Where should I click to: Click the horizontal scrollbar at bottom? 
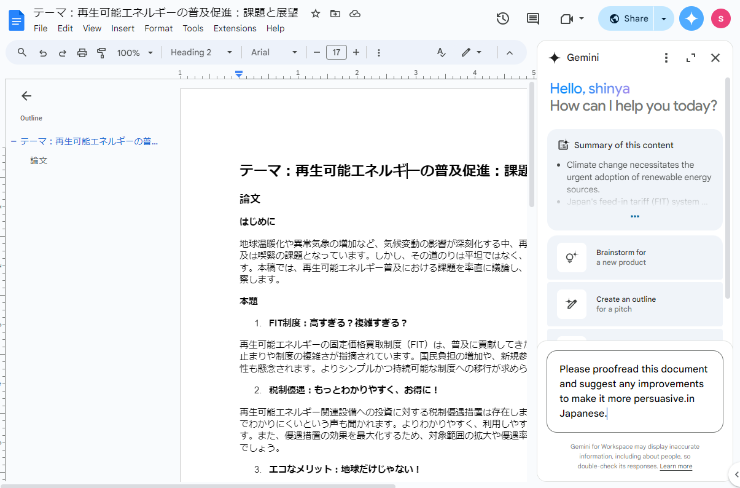click(198, 486)
